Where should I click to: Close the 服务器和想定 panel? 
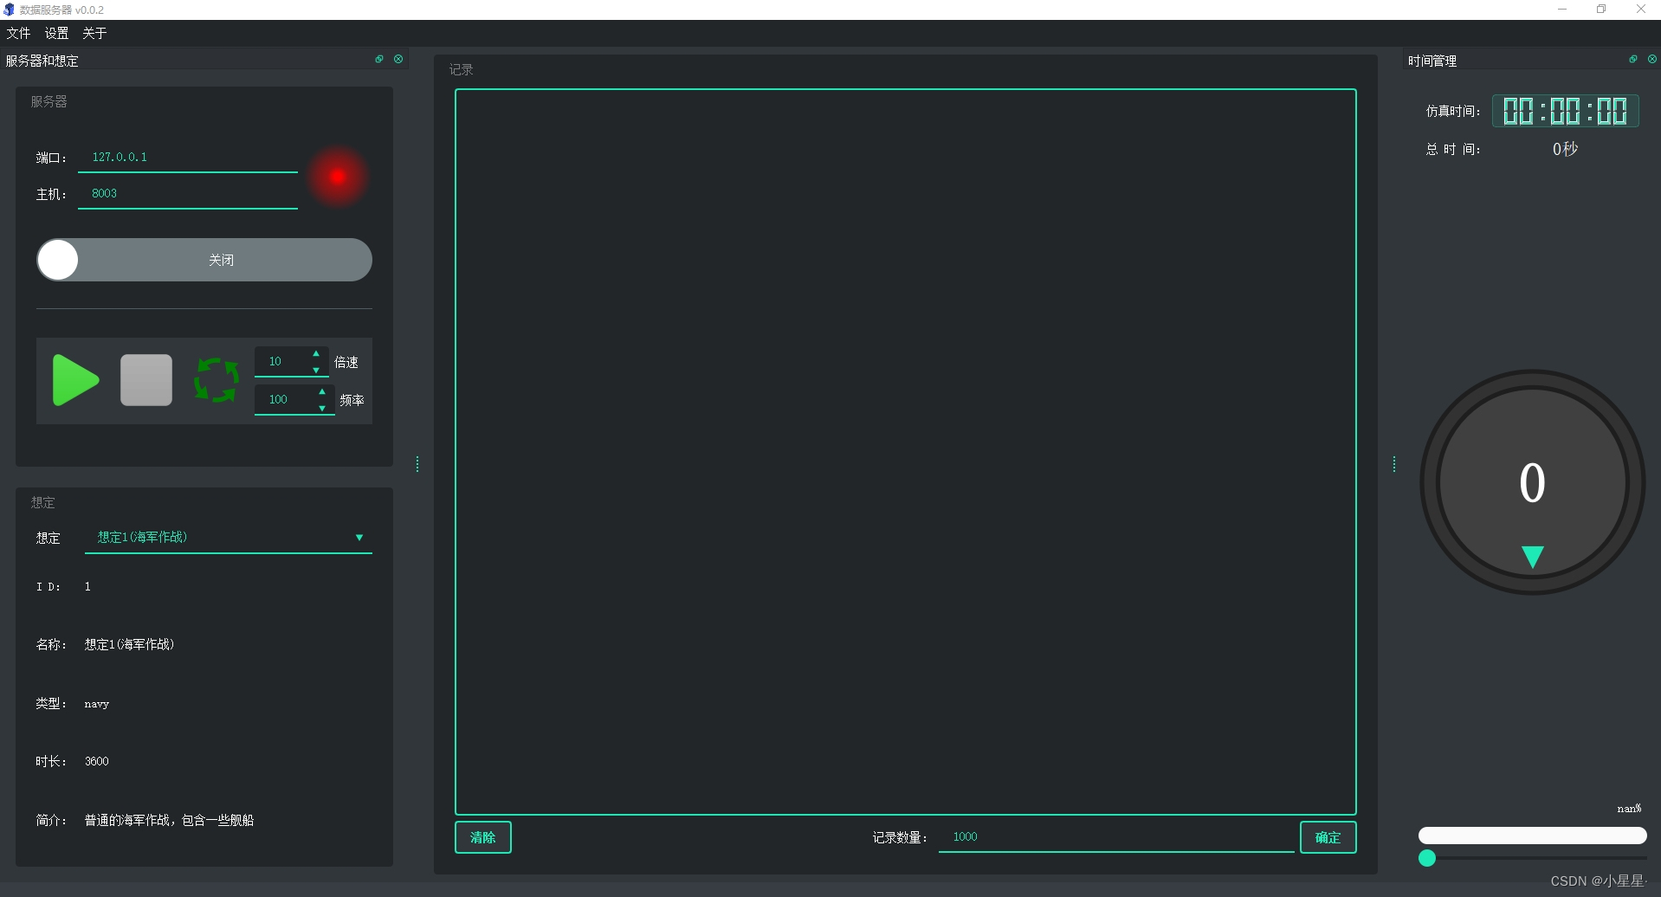coord(398,59)
